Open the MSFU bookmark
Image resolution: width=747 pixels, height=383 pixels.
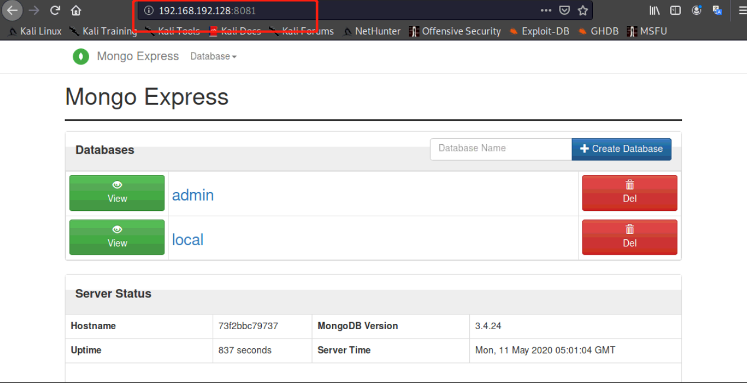[647, 31]
